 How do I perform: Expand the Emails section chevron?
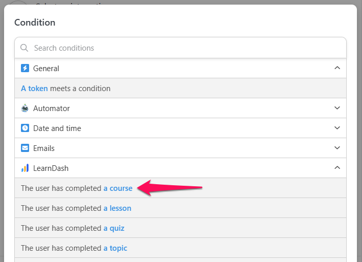point(337,148)
